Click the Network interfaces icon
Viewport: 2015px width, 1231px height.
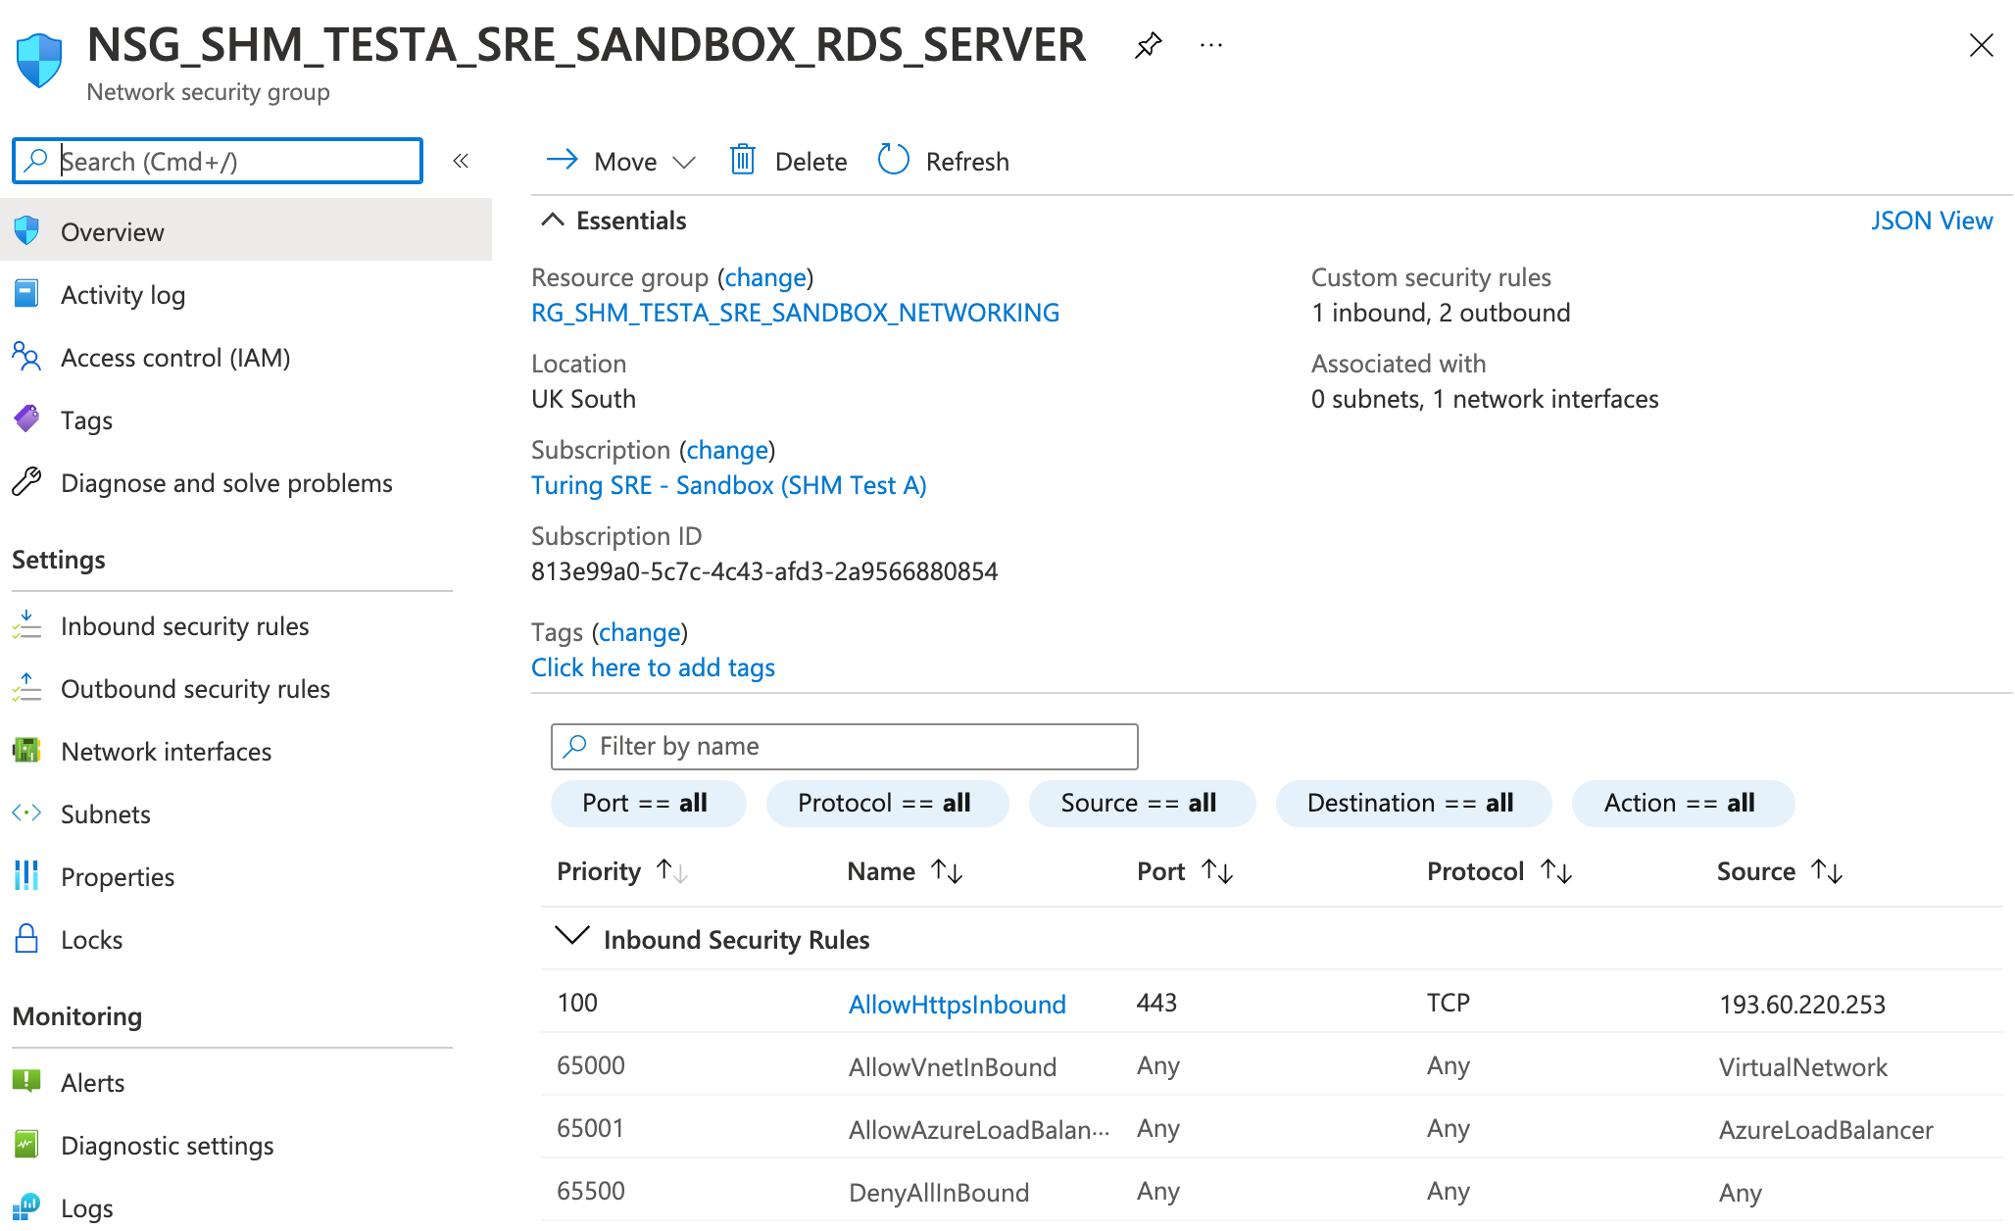tap(26, 751)
